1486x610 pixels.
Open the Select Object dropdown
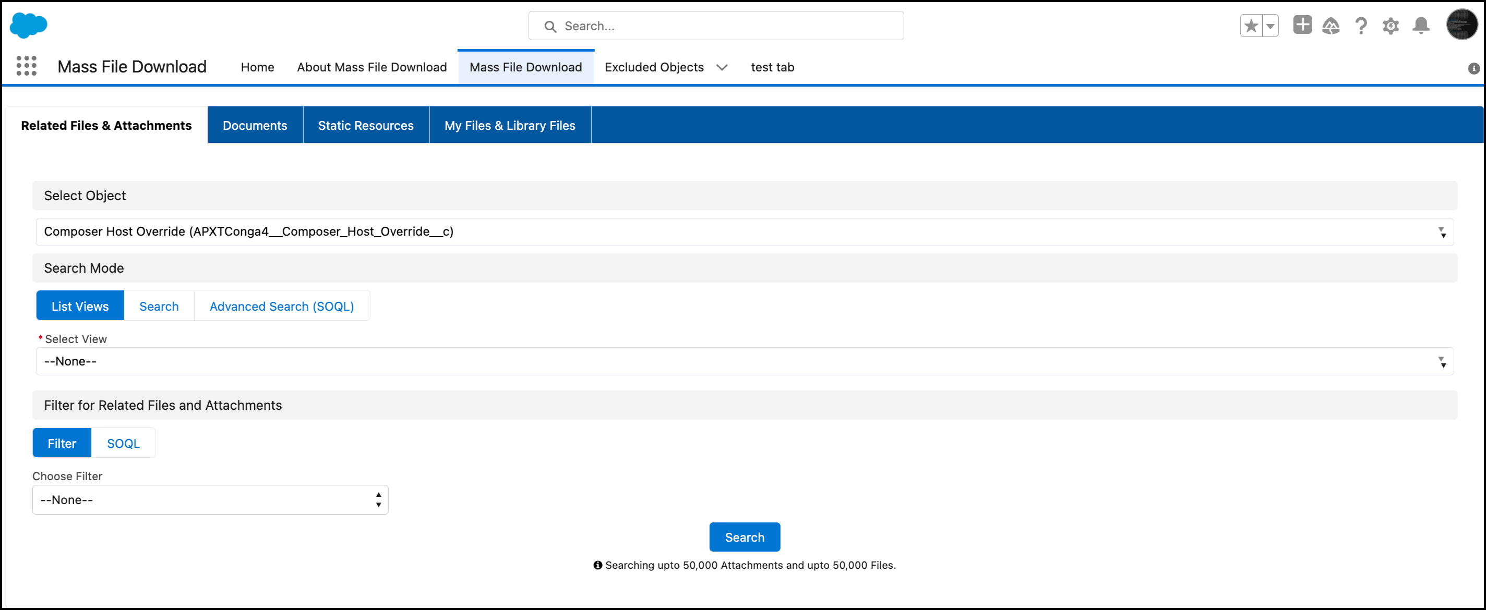tap(744, 232)
